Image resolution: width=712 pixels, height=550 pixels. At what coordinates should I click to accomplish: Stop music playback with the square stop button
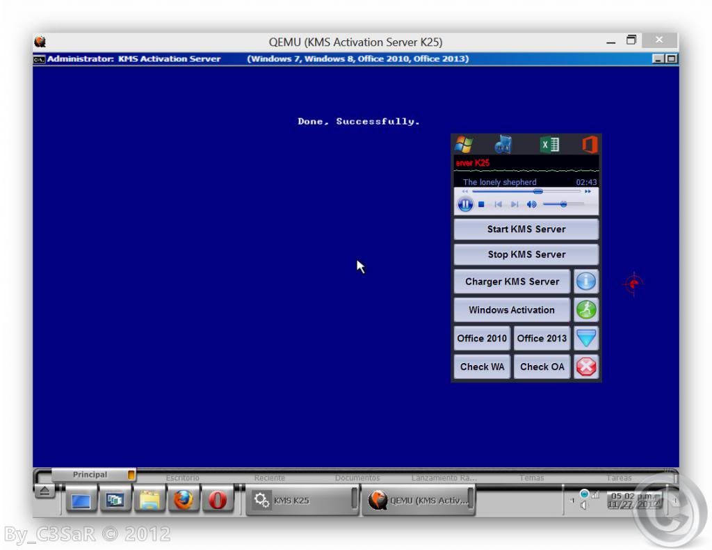tap(481, 204)
